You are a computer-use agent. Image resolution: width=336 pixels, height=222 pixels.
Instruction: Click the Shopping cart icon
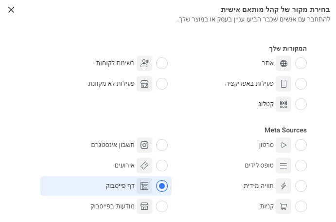click(284, 206)
